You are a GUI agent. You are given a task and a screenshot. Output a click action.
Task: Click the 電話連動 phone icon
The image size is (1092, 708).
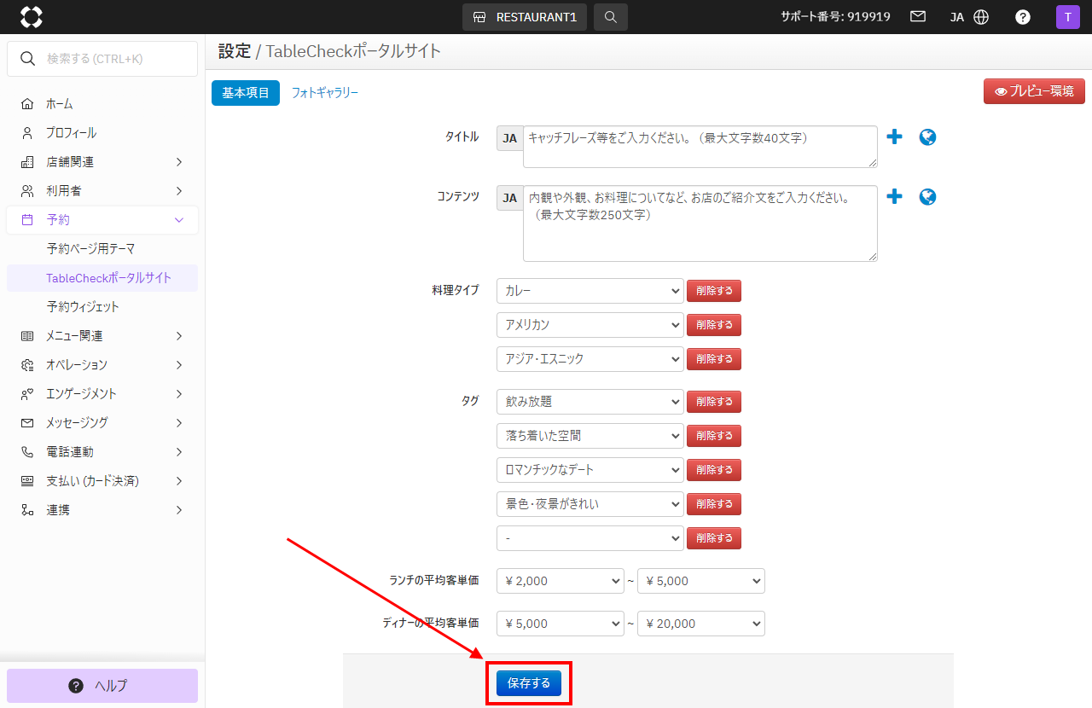point(27,451)
